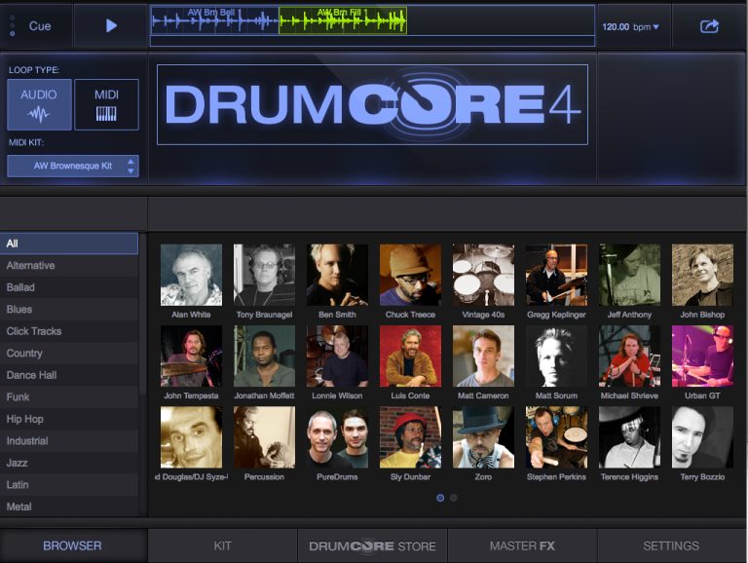Open Luis Conte drummer thumbnail
Viewport: 748px width, 563px height.
click(x=410, y=356)
